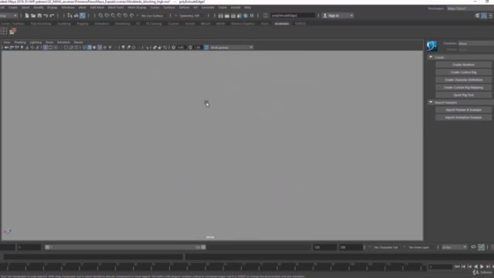Toggle wireframe on shaded in panel toolbar
This screenshot has height=278, width=494.
[x=100, y=47]
